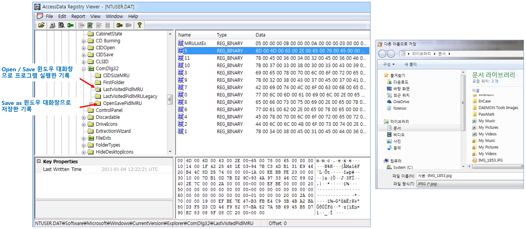Expand the CIDOpen tree node
Image resolution: width=526 pixels, height=229 pixels.
tap(84, 48)
